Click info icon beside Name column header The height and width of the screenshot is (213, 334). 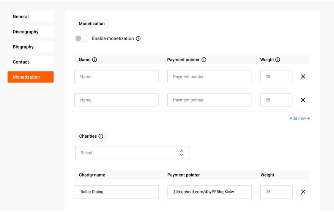[x=95, y=60]
